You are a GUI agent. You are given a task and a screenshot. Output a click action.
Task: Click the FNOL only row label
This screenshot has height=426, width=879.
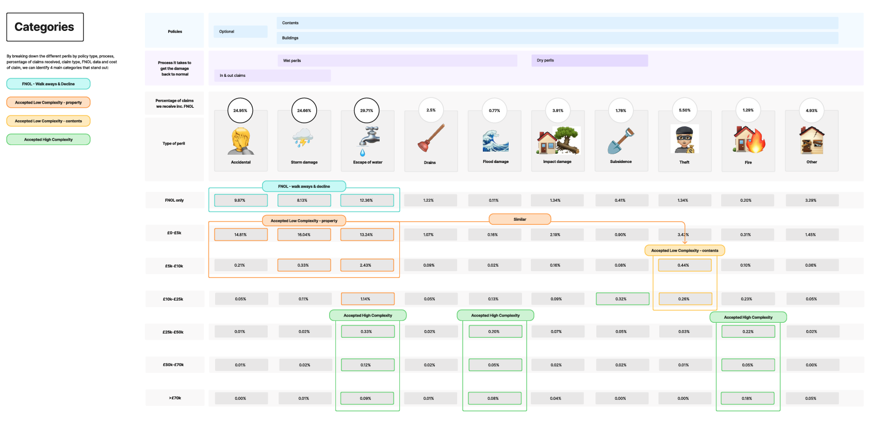(x=174, y=200)
